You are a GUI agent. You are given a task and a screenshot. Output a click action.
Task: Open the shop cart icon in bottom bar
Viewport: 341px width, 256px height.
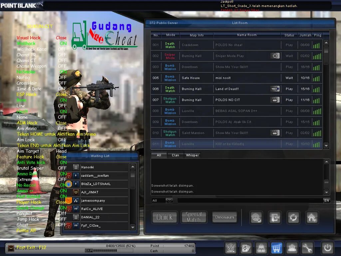point(276,248)
